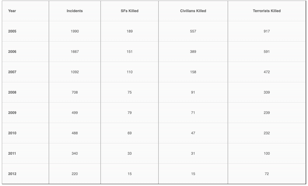Screen dimensions: 308x186
Task: Click the 2006 year cell
Action: [12, 52]
